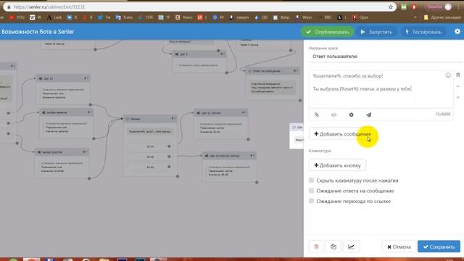Enable Скрыть клавиатуру после нажатия checkbox
Image resolution: width=464 pixels, height=261 pixels.
(311, 181)
